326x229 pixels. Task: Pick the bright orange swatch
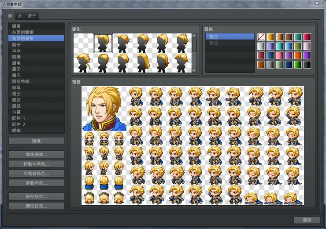pyautogui.click(x=298, y=55)
